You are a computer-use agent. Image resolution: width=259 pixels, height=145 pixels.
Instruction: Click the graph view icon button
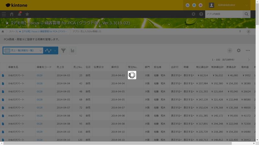click(48, 51)
